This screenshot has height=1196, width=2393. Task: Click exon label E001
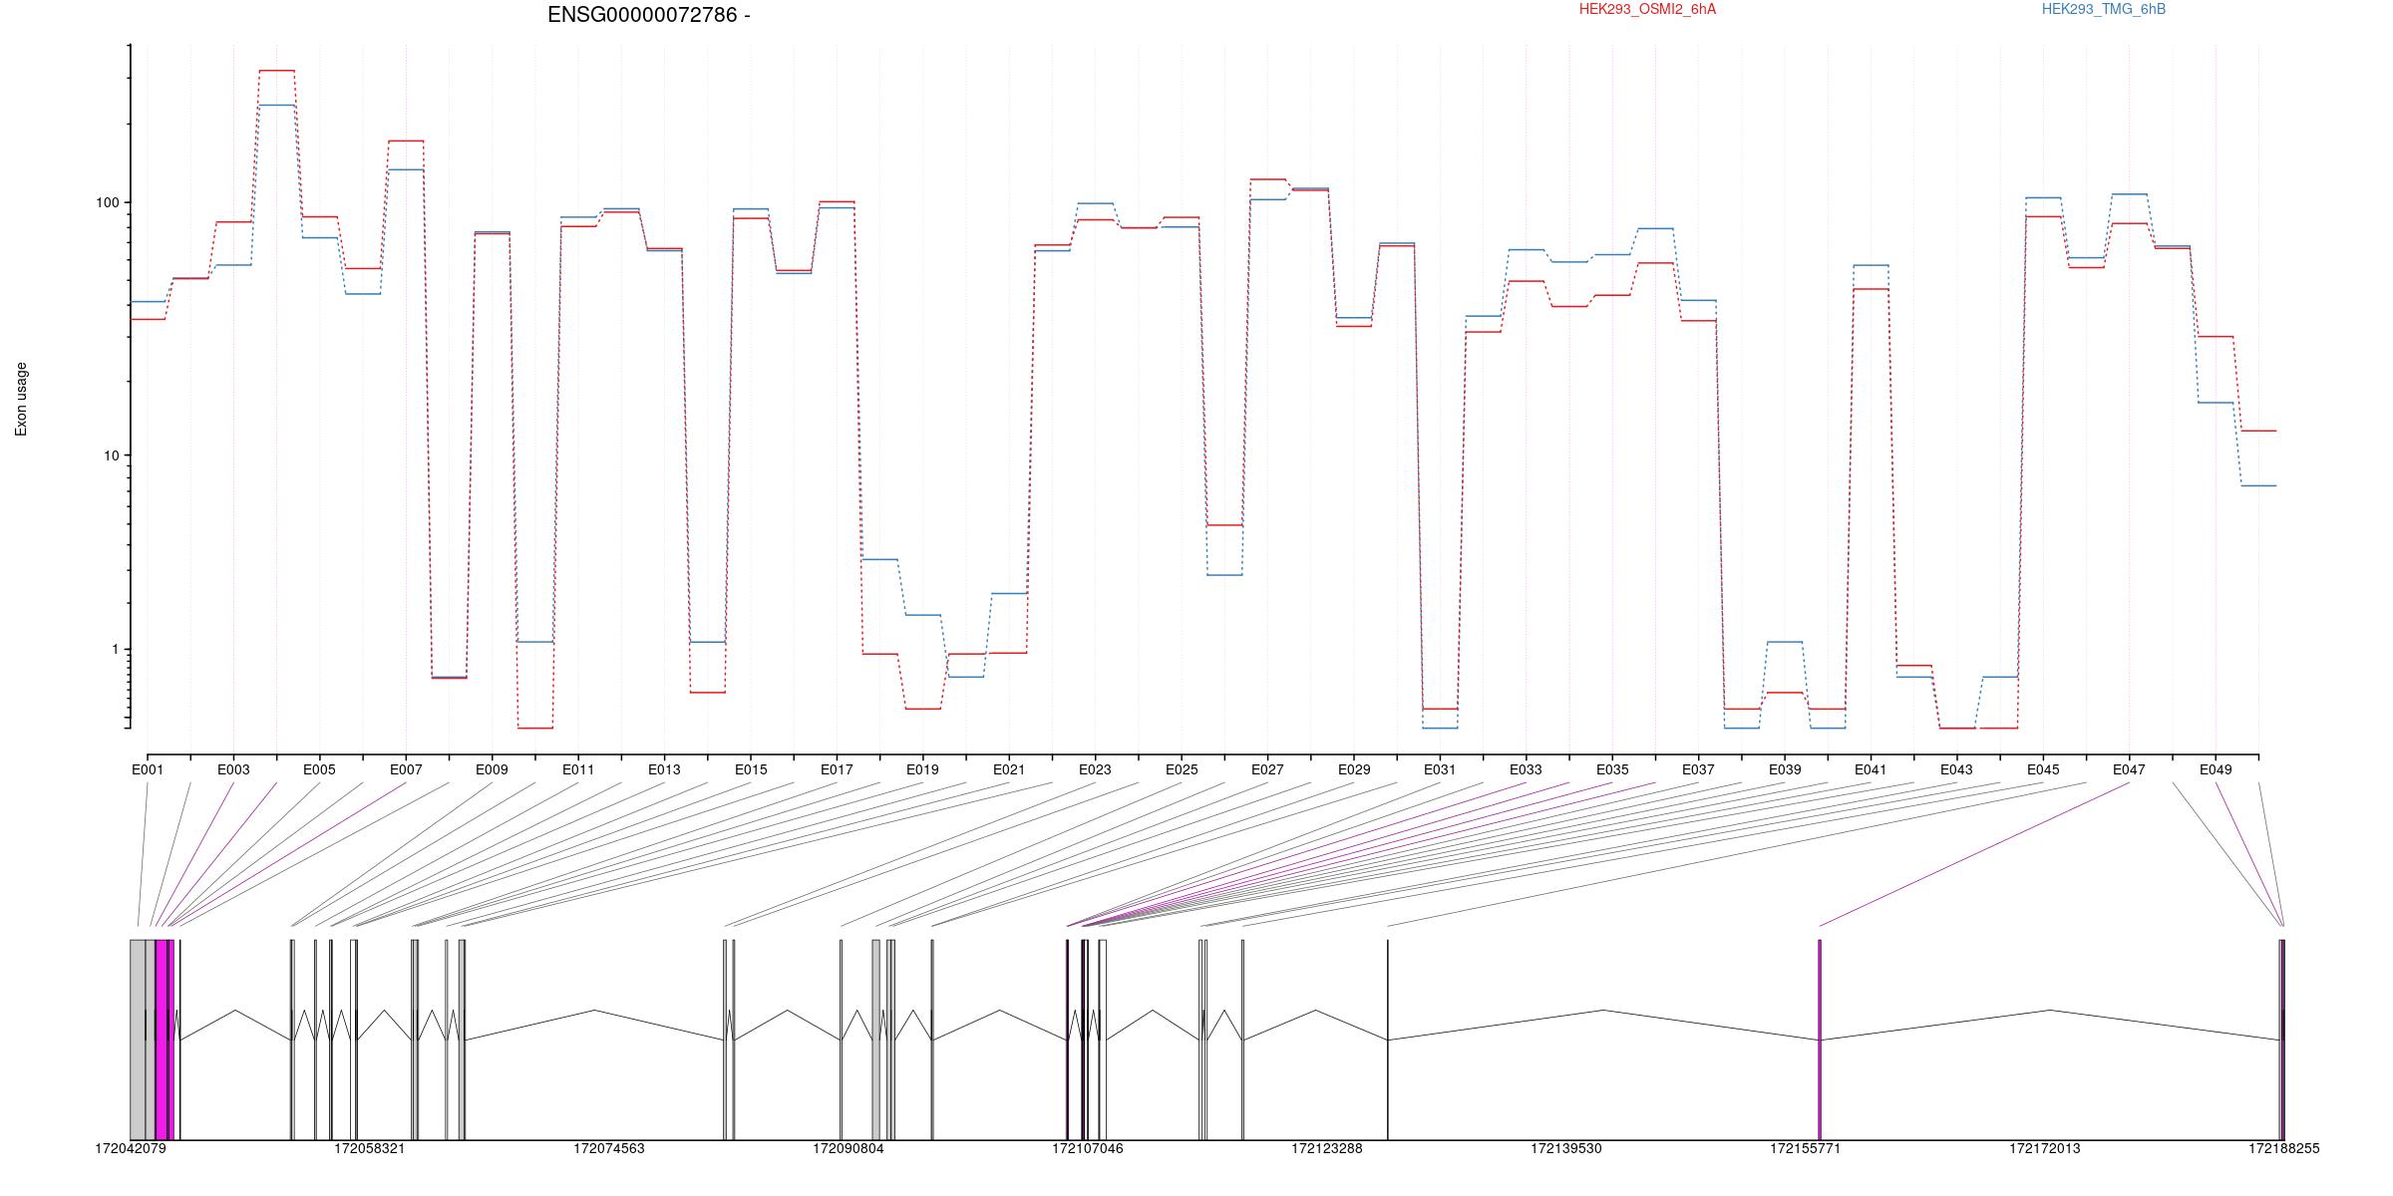tap(148, 769)
